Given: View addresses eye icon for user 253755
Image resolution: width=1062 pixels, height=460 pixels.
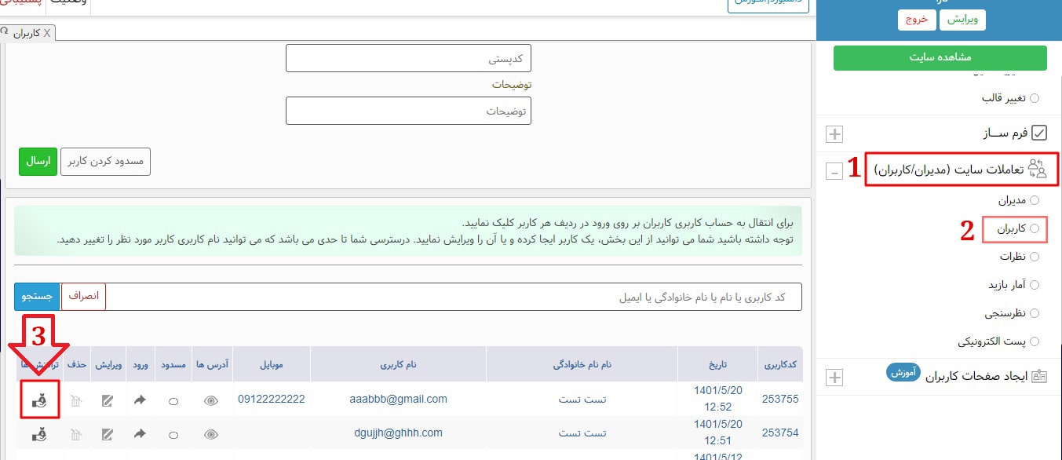Looking at the screenshot, I should click(x=210, y=400).
